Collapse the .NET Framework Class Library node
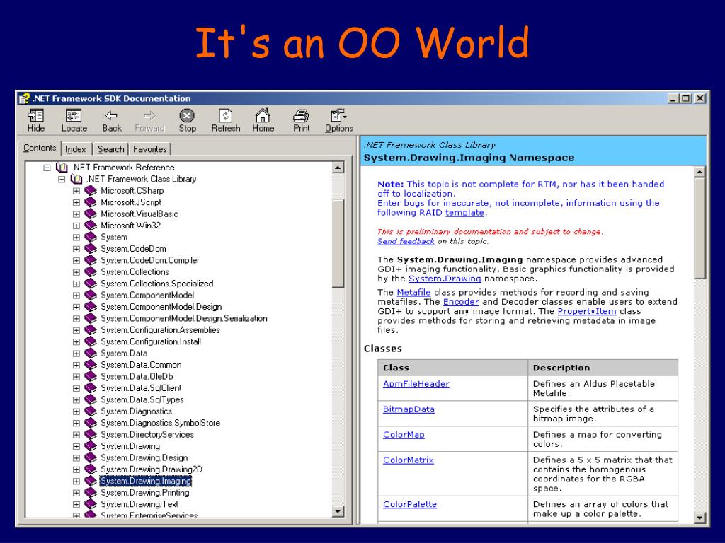The width and height of the screenshot is (725, 543). tap(62, 179)
